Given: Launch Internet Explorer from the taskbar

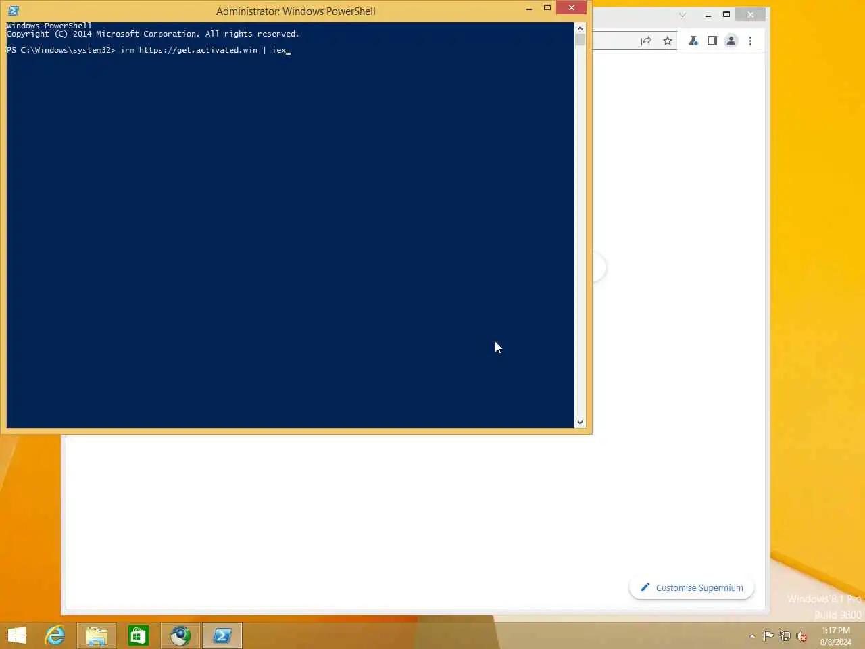Looking at the screenshot, I should [x=55, y=635].
